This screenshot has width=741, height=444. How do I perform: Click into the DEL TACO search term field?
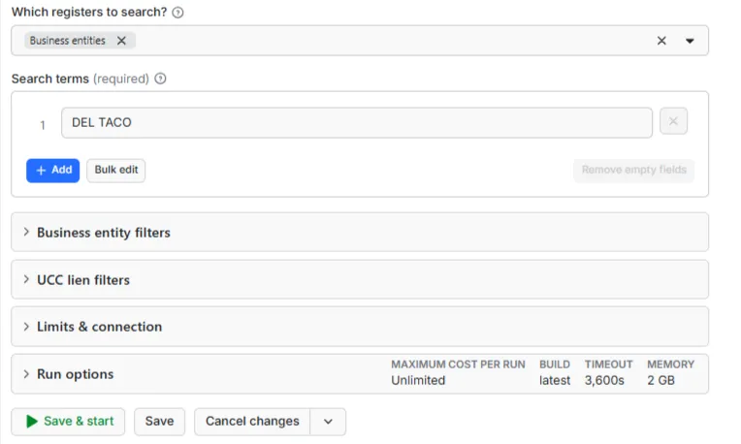point(357,123)
